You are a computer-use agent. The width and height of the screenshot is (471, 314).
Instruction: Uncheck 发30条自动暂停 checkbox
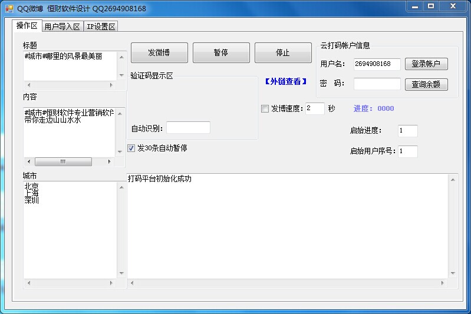pyautogui.click(x=131, y=148)
